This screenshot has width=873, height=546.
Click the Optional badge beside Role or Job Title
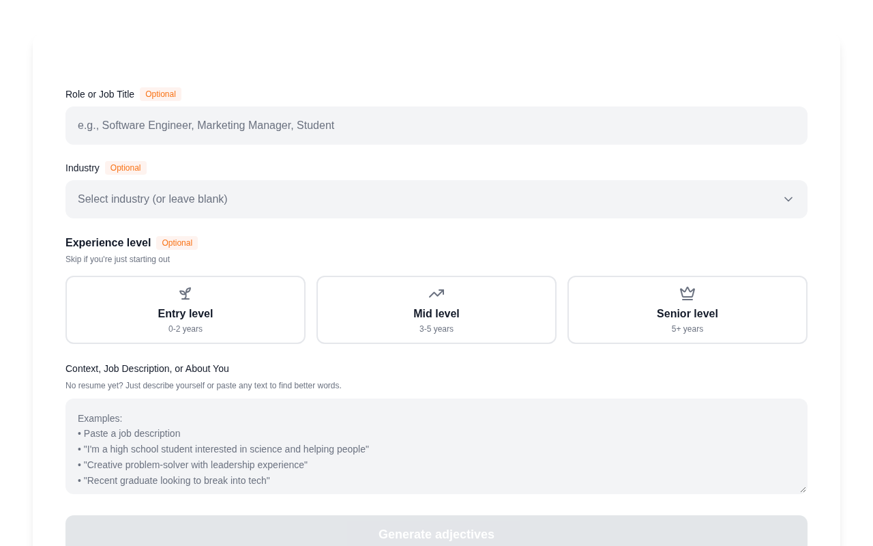tap(160, 94)
